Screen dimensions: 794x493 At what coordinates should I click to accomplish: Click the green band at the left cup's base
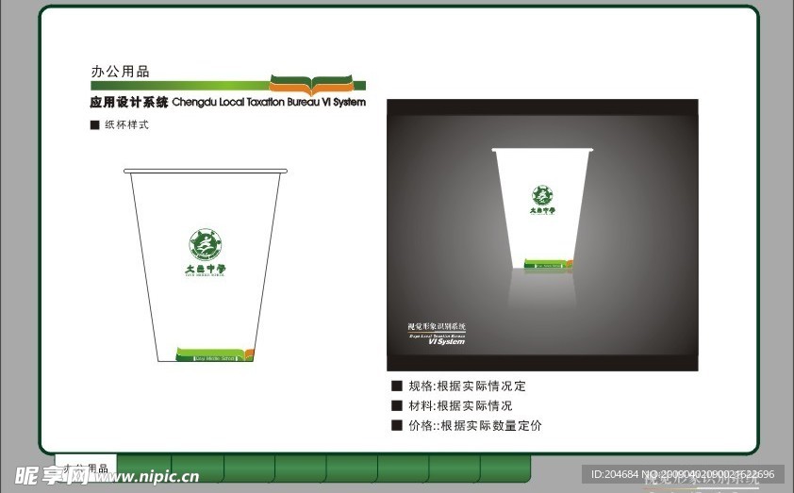(x=215, y=354)
